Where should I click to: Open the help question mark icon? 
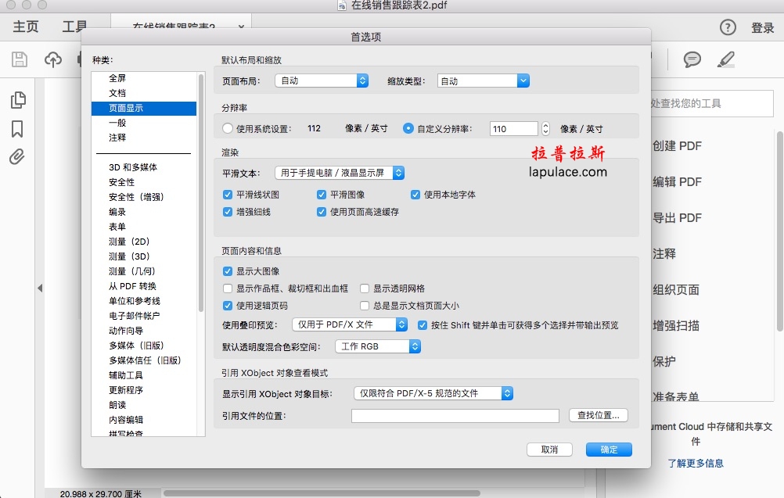(728, 27)
